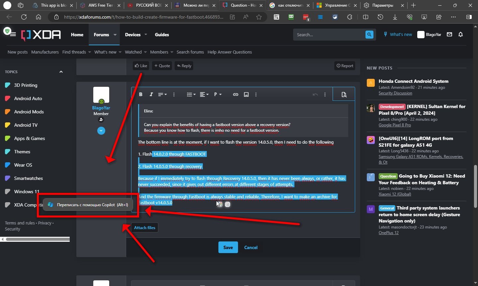Viewport: 478px width, 286px height.
Task: Click the Cancel link
Action: 251,247
